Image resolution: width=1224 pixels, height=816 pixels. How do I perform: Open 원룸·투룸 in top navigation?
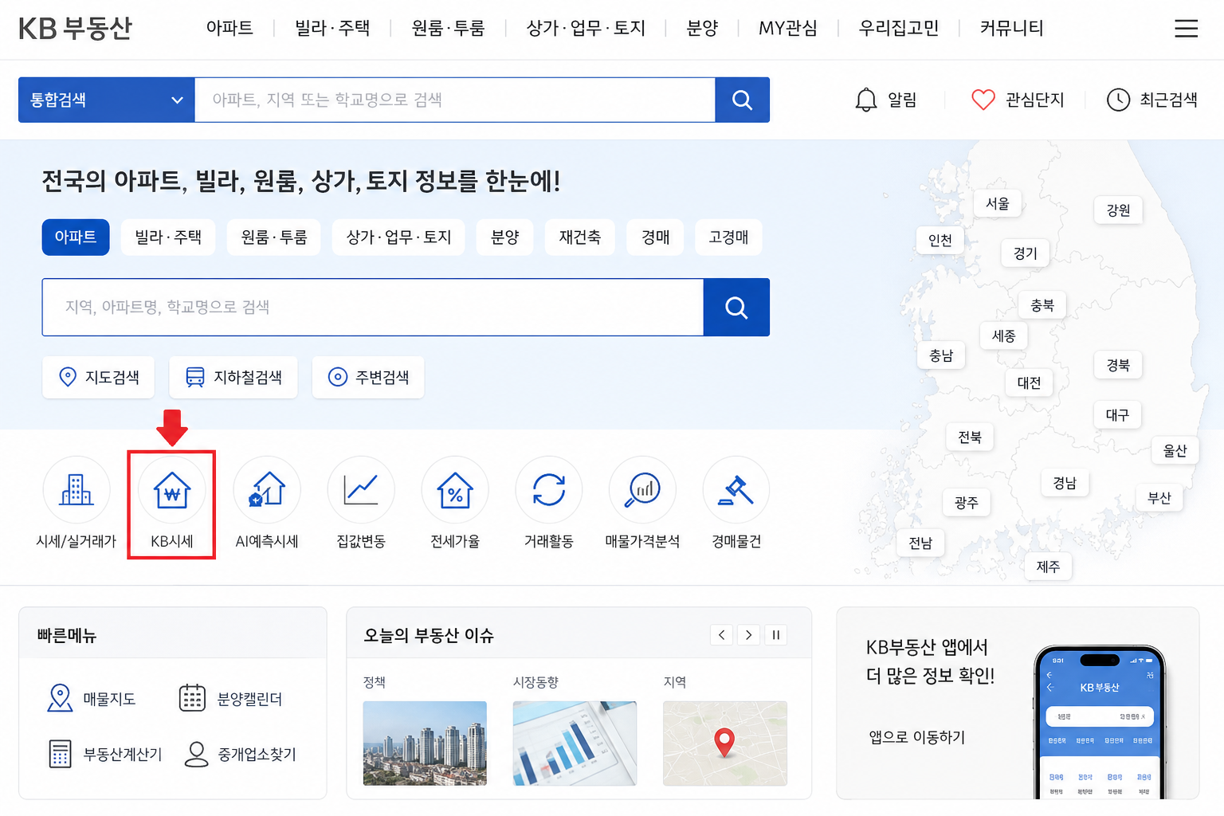(448, 28)
